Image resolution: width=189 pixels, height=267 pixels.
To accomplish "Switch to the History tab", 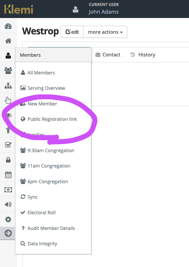I will coord(143,55).
